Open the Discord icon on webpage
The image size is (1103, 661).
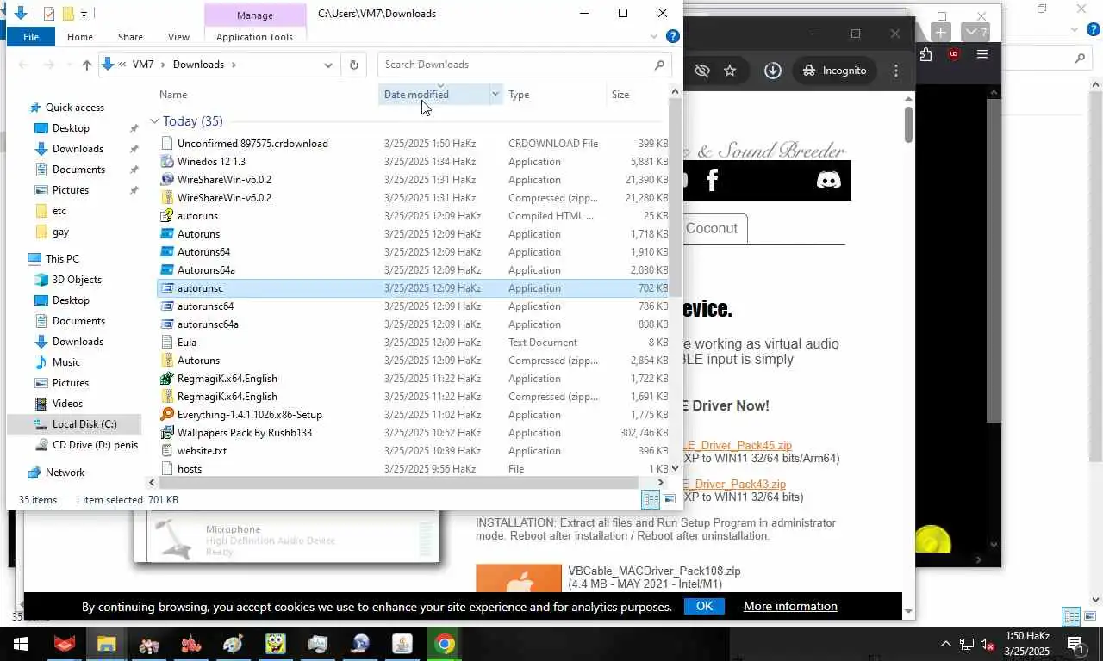click(828, 180)
